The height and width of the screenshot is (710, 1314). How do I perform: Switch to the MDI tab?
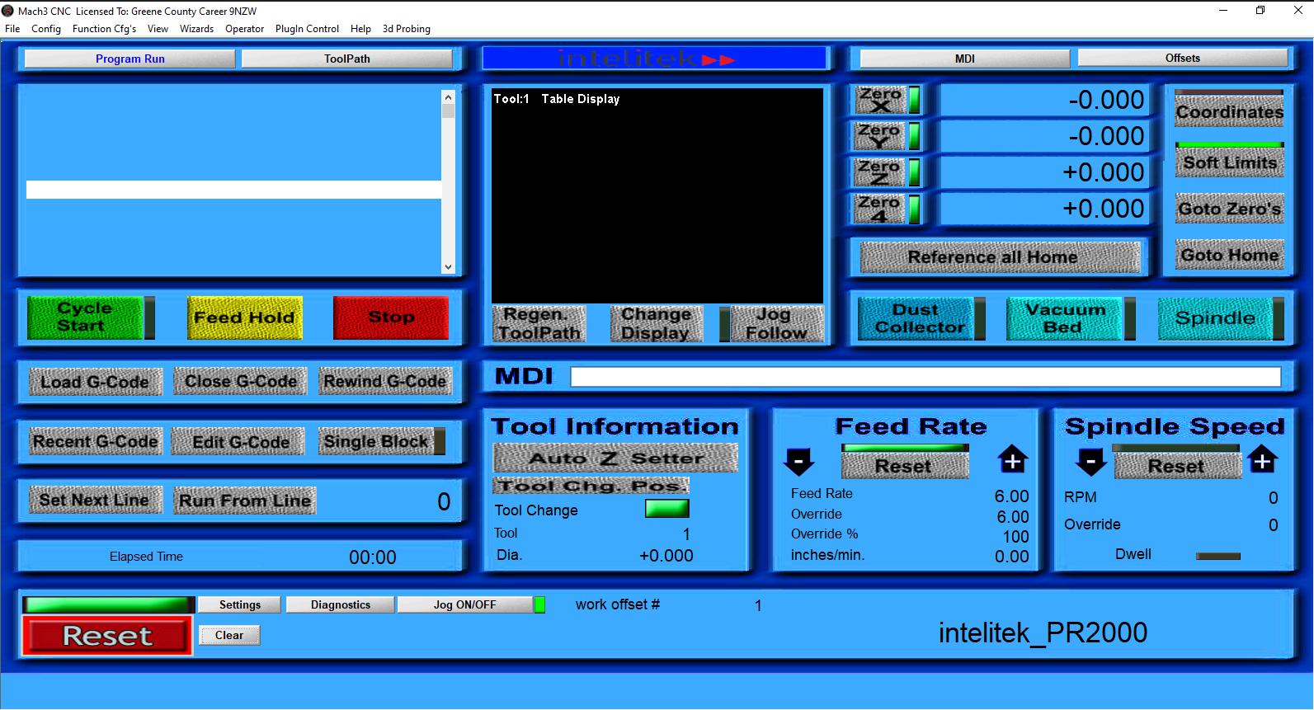tap(965, 59)
